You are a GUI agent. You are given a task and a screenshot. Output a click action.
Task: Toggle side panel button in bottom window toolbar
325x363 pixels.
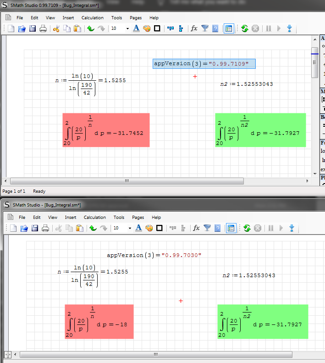coord(231,228)
